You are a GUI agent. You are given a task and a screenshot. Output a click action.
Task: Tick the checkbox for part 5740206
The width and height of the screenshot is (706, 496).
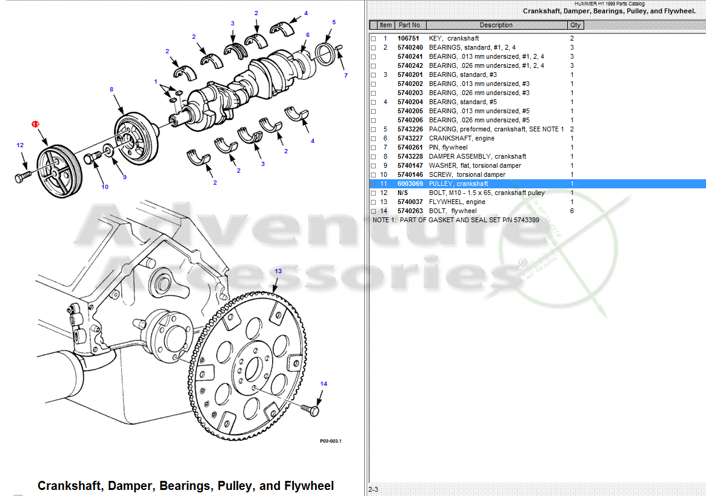(373, 120)
